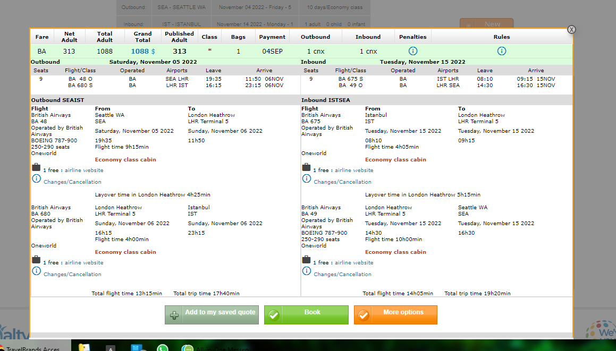The height and width of the screenshot is (351, 616).
Task: Click Add to my saved quote
Action: coord(212,314)
